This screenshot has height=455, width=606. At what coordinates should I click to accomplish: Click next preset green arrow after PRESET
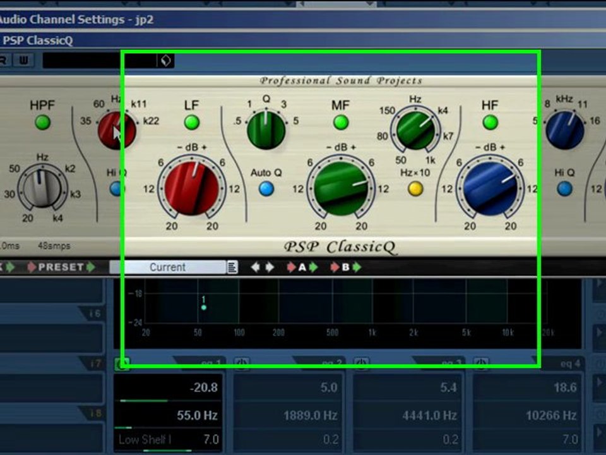tap(91, 267)
